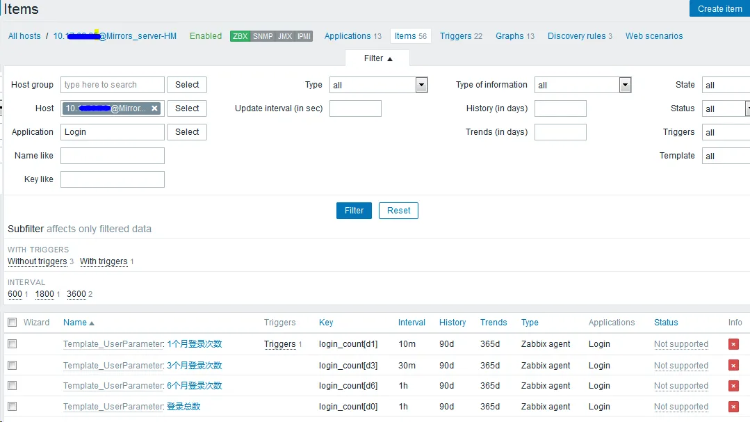Focus the Host group search field
This screenshot has width=750, height=422.
[x=113, y=85]
